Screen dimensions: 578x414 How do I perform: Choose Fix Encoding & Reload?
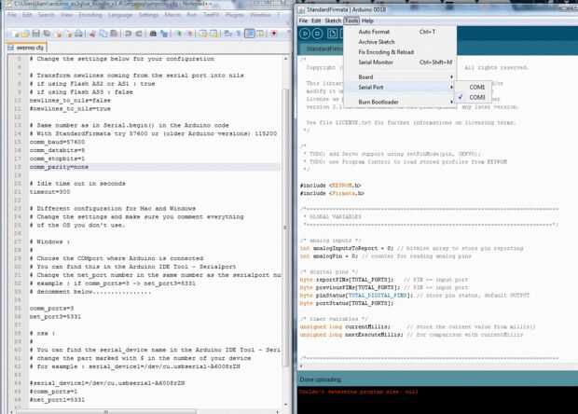coord(399,52)
